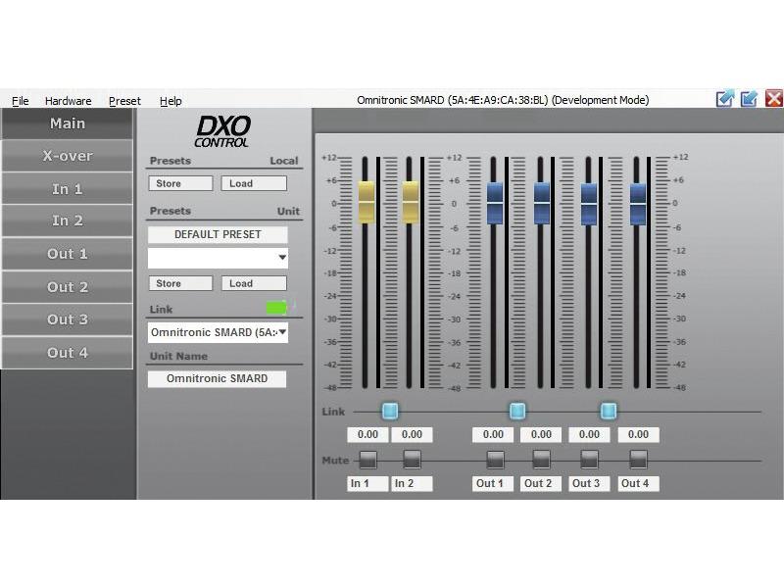Click Store under Presets Local
Screen dimensions: 784x588
tap(180, 183)
